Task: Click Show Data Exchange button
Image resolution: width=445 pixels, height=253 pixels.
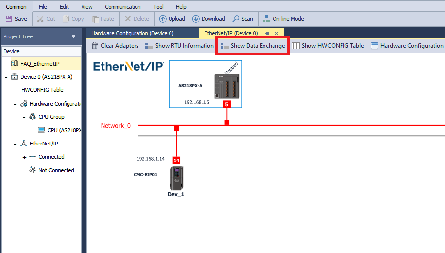Action: [x=252, y=46]
